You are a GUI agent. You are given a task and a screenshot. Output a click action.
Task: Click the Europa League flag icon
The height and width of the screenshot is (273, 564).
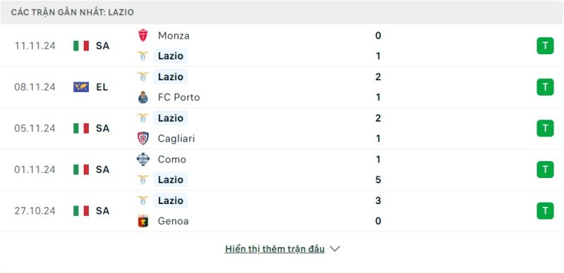[x=81, y=87]
